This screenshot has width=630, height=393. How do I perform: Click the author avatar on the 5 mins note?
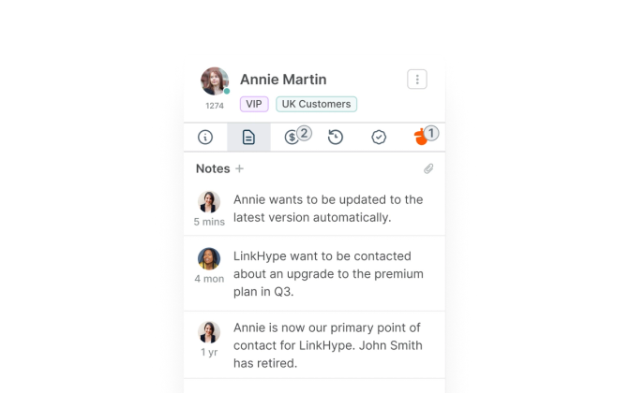pos(209,202)
